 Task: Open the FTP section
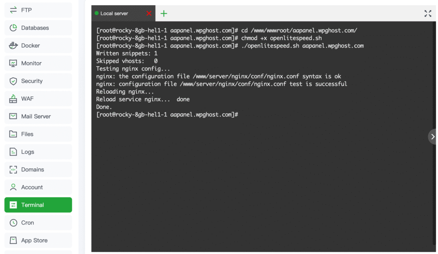click(38, 10)
